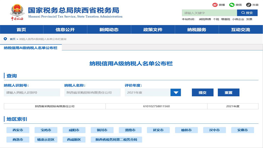Open the Douyin (抖音) icon link
263x148 pixels.
click(x=249, y=5)
